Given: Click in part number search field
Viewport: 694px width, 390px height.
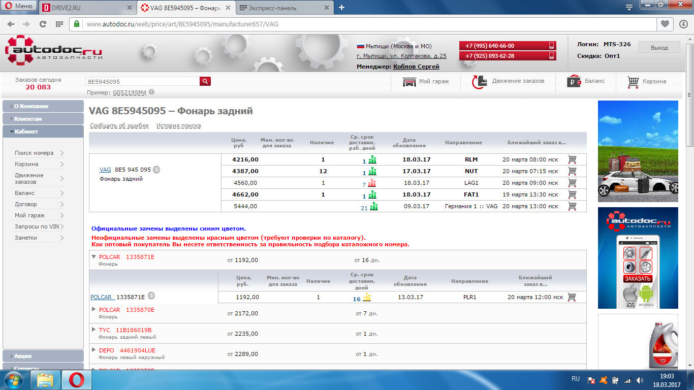Looking at the screenshot, I should [142, 81].
